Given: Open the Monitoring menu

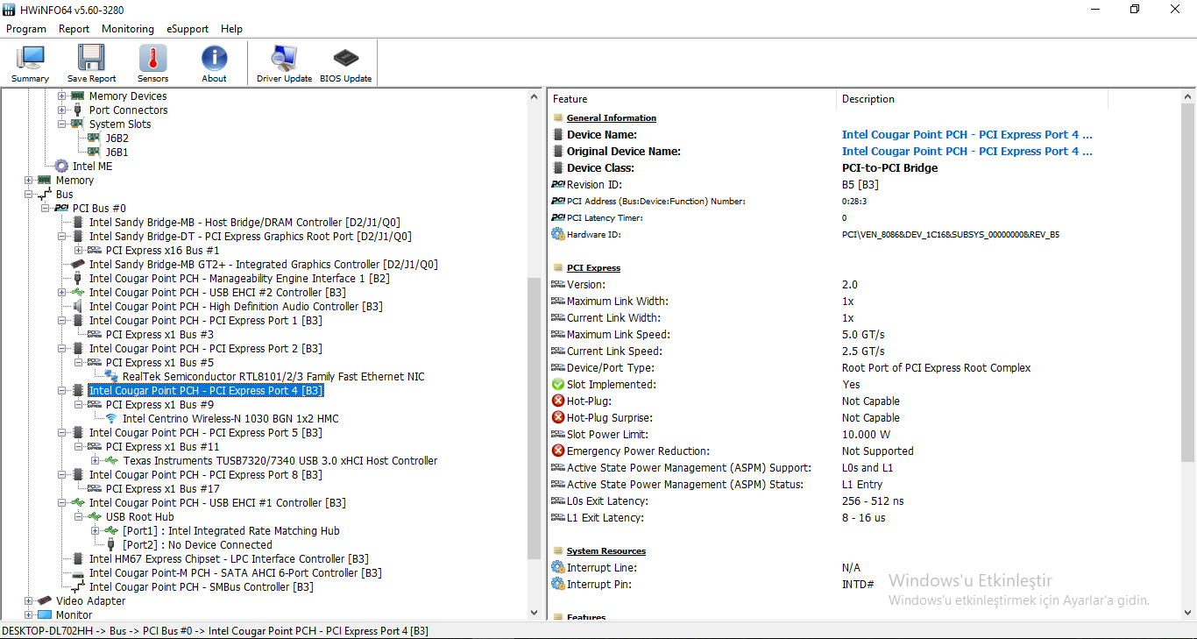Looking at the screenshot, I should click(x=128, y=29).
